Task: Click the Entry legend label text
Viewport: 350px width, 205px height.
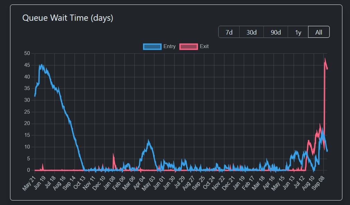Action: point(169,46)
